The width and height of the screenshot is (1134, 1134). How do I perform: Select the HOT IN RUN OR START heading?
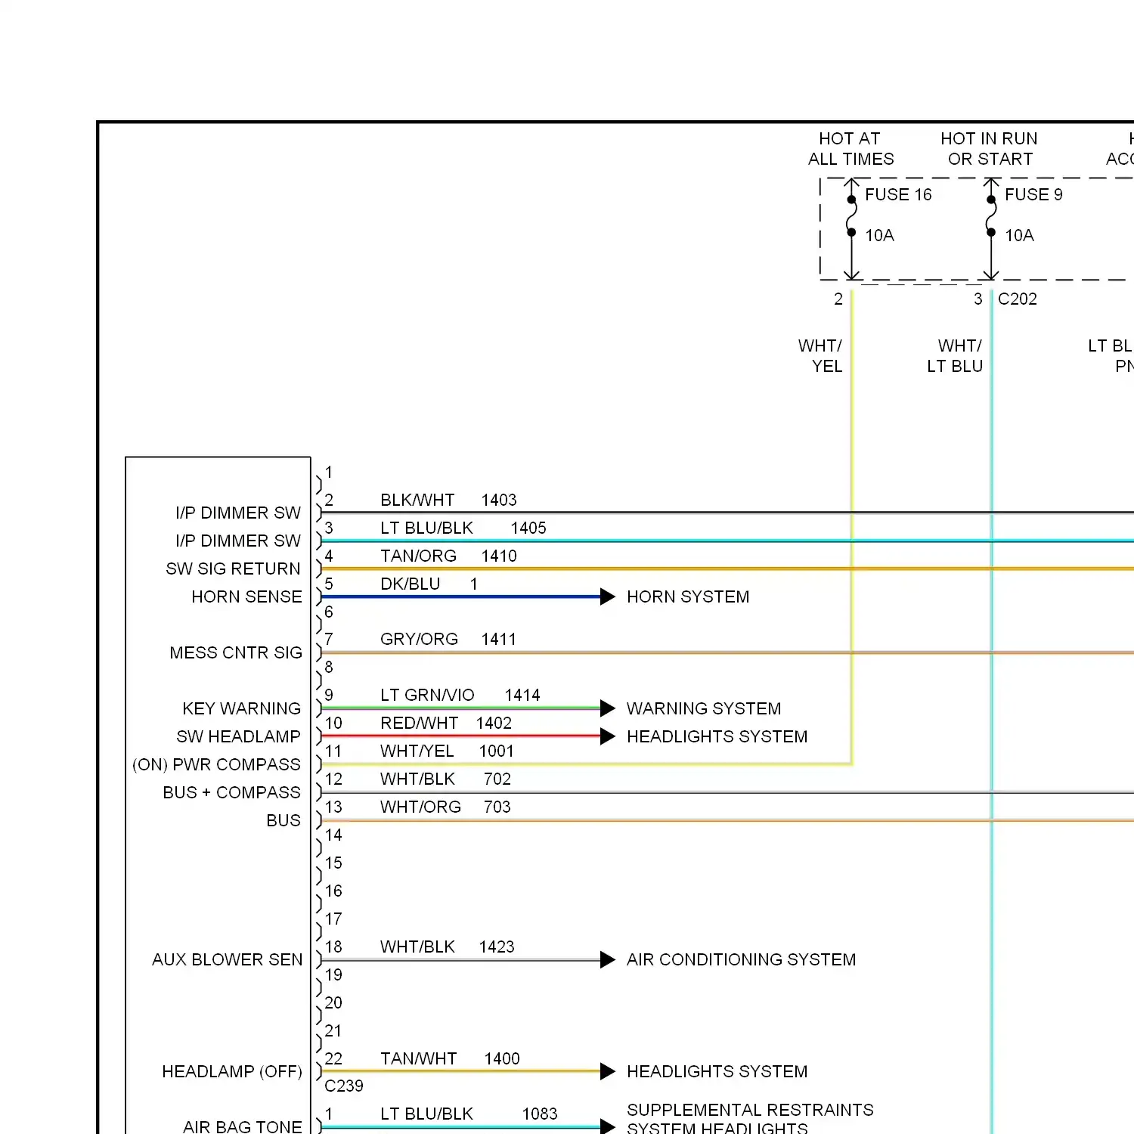pos(990,149)
